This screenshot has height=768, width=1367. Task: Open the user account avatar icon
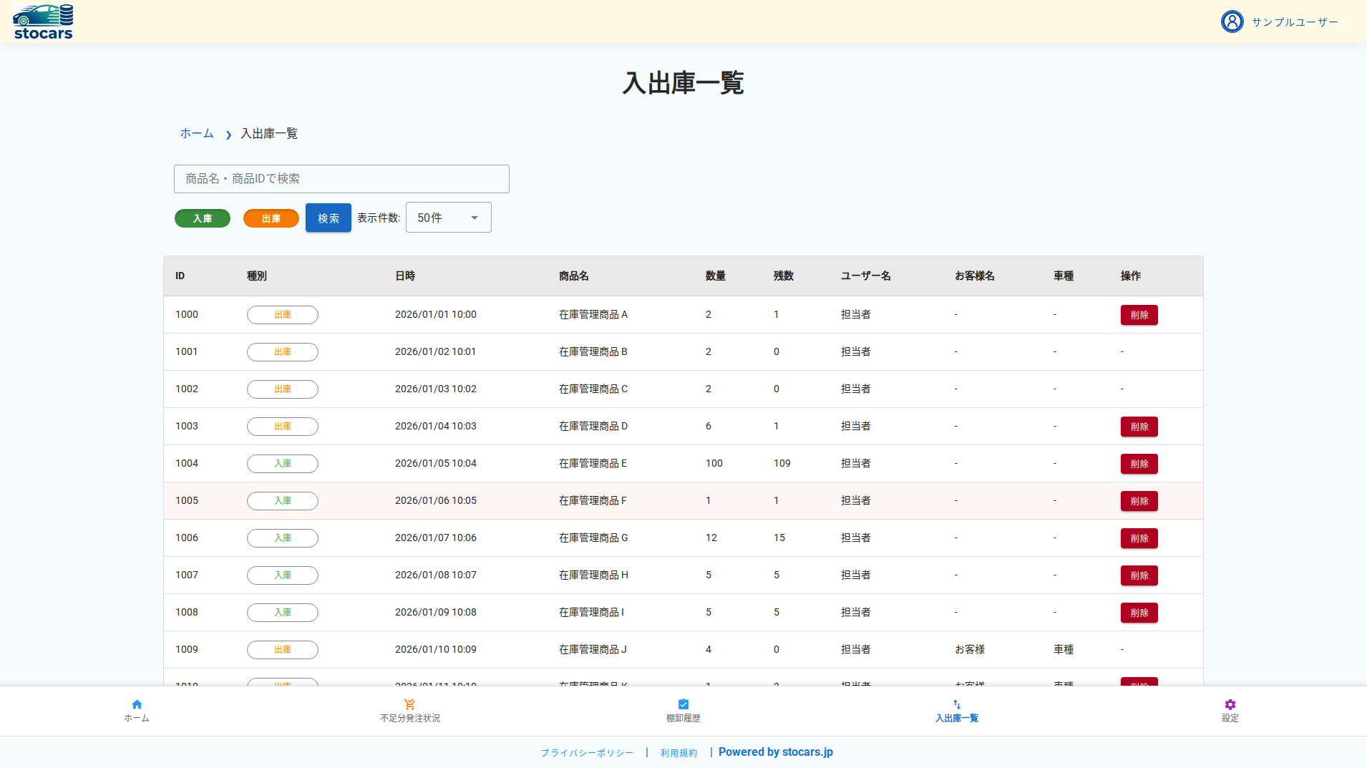[1232, 21]
